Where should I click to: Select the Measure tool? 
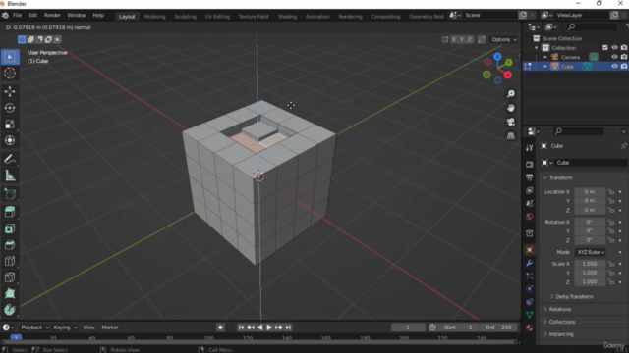coord(10,176)
